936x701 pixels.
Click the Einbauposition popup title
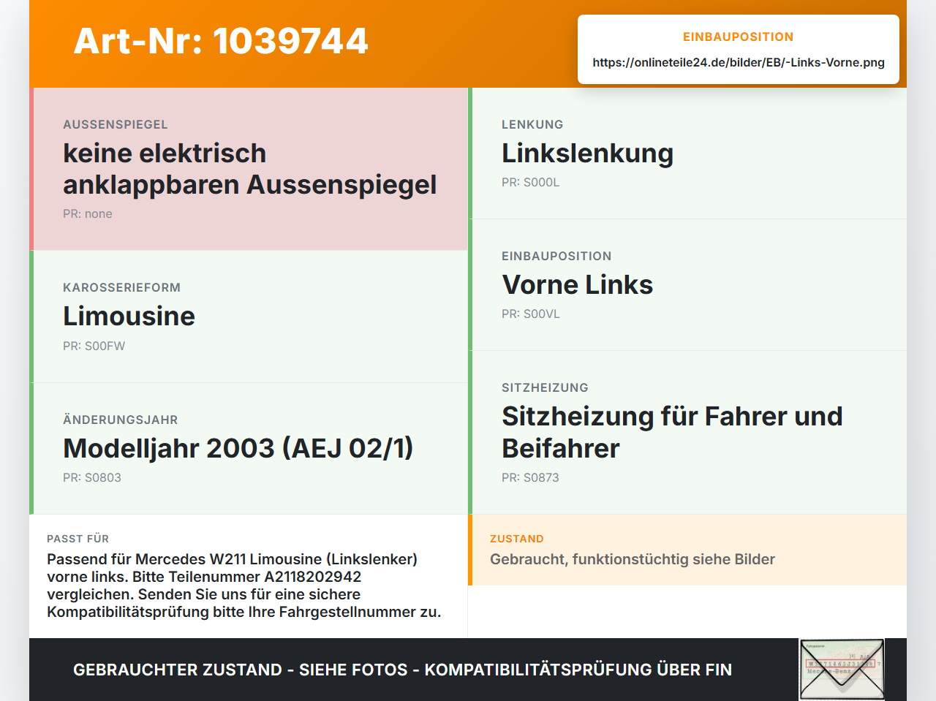click(x=739, y=37)
